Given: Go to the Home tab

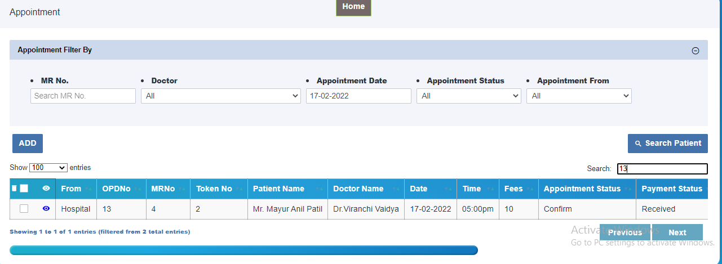Looking at the screenshot, I should (x=353, y=7).
